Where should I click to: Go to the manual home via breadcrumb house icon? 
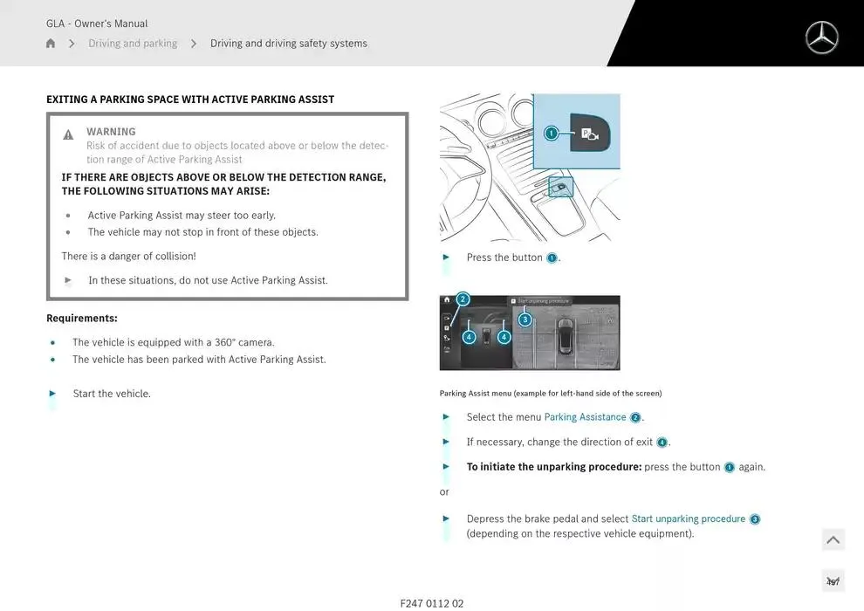[x=51, y=44]
